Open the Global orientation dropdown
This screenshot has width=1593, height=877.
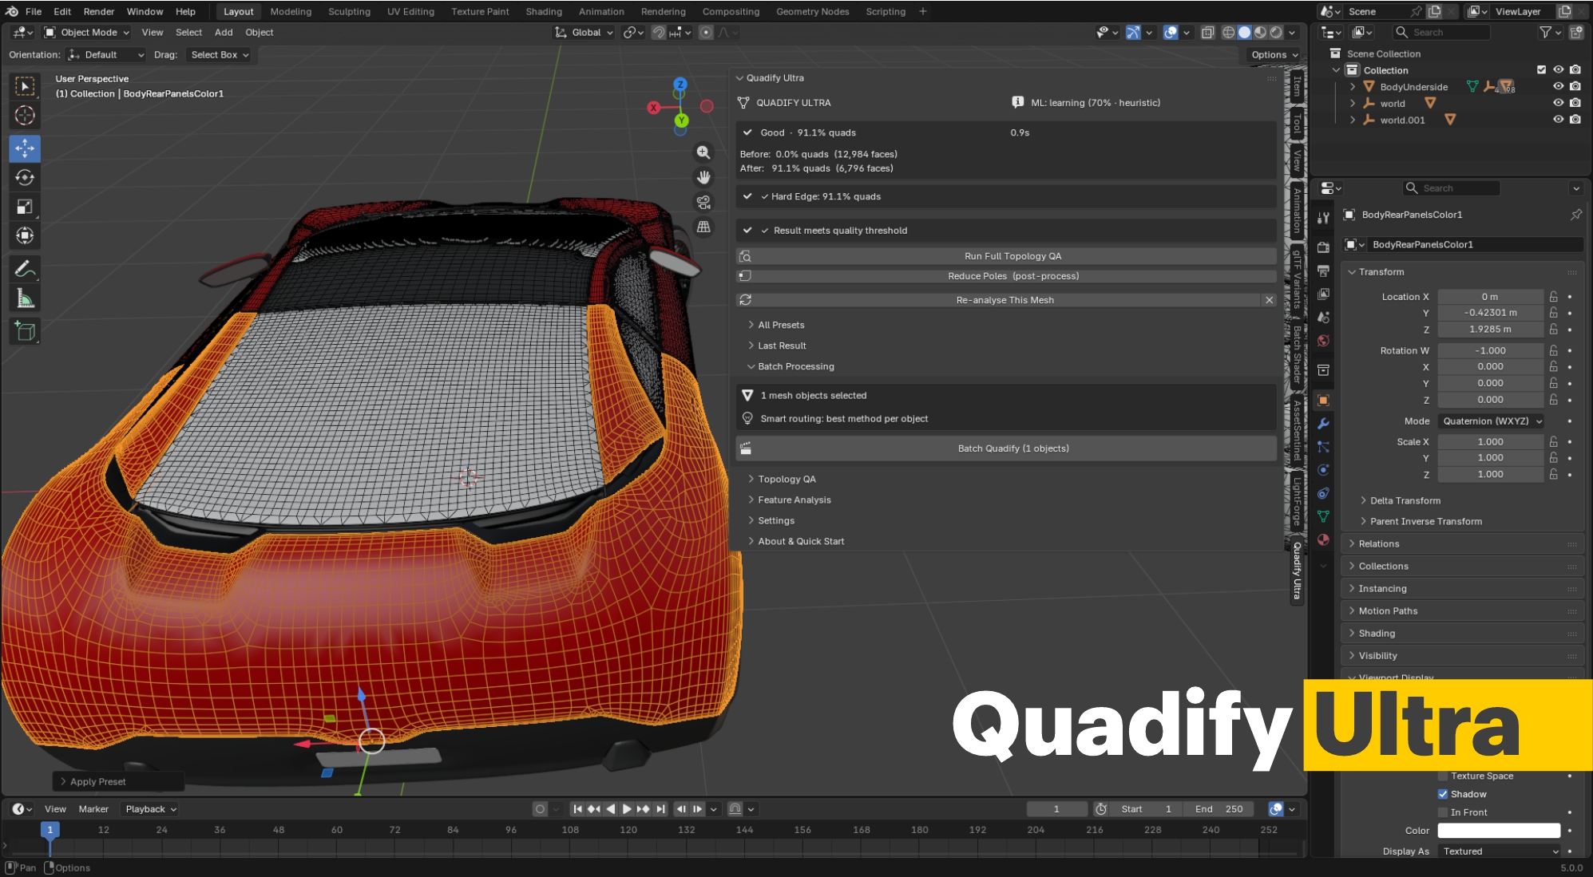[585, 33]
